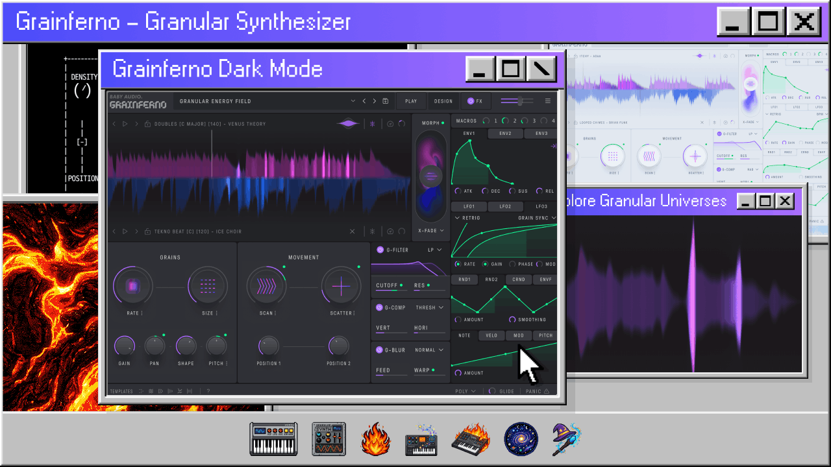Go to next sample on Tekno Beat row
Screen dimensions: 831x467
pyautogui.click(x=136, y=232)
